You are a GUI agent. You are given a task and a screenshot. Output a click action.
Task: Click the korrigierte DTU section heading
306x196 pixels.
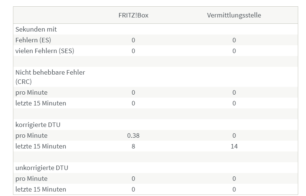point(38,125)
